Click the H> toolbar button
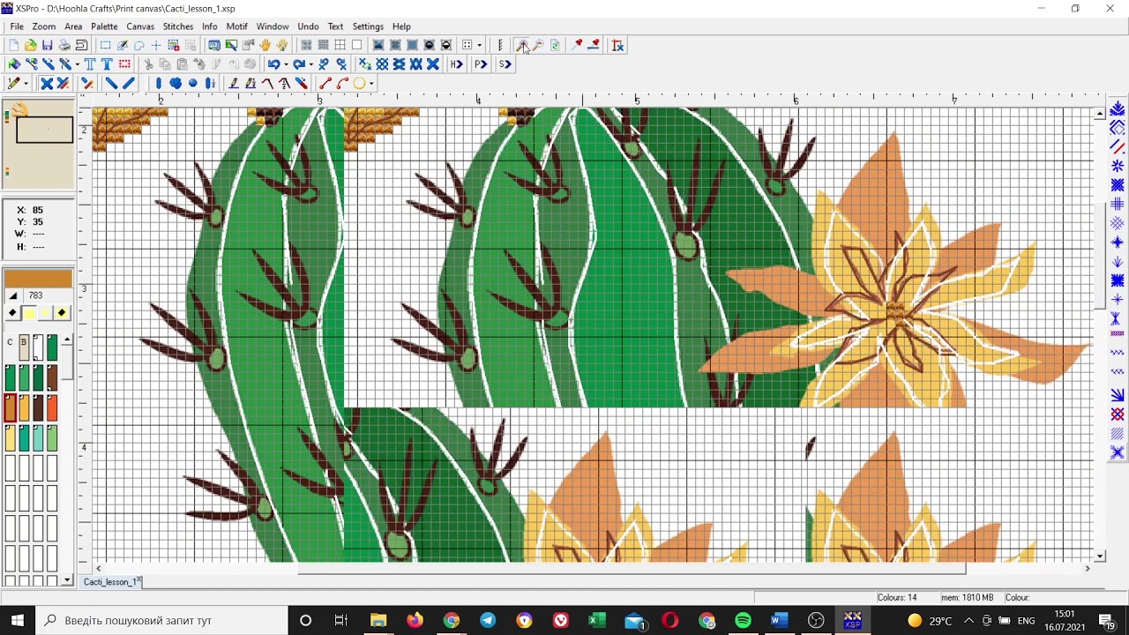 (456, 64)
